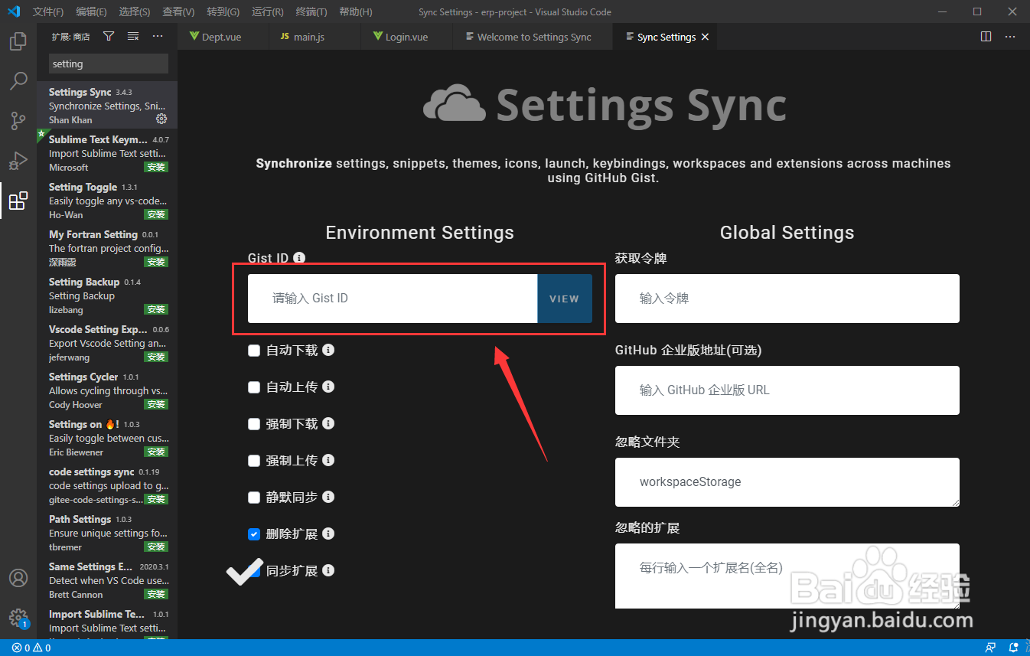This screenshot has height=656, width=1030.
Task: Switch to Welcome to Settings Sync tab
Action: click(532, 37)
